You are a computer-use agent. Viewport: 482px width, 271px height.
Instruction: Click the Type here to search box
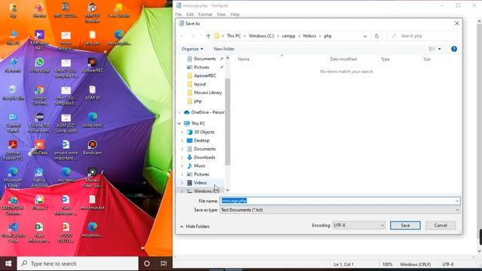pyautogui.click(x=78, y=263)
